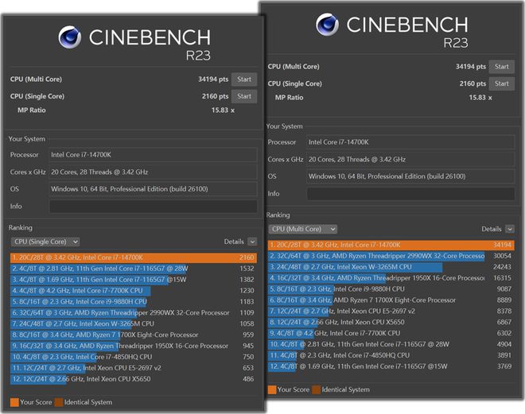Screen dimensions: 525x414
Task: Start Multi Core test in right window
Action: [x=500, y=67]
